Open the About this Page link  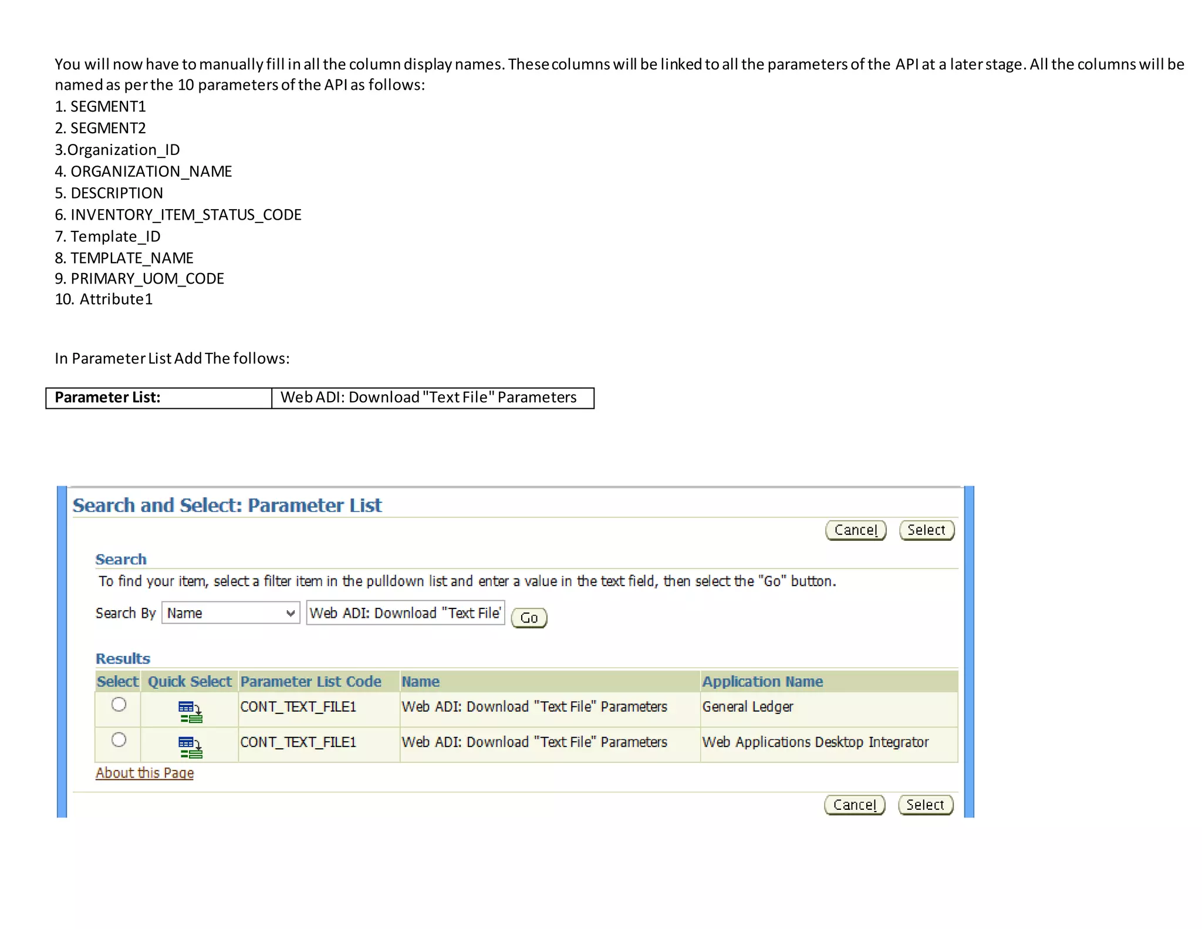(144, 773)
